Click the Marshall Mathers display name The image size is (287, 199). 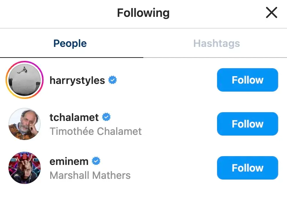(x=90, y=175)
